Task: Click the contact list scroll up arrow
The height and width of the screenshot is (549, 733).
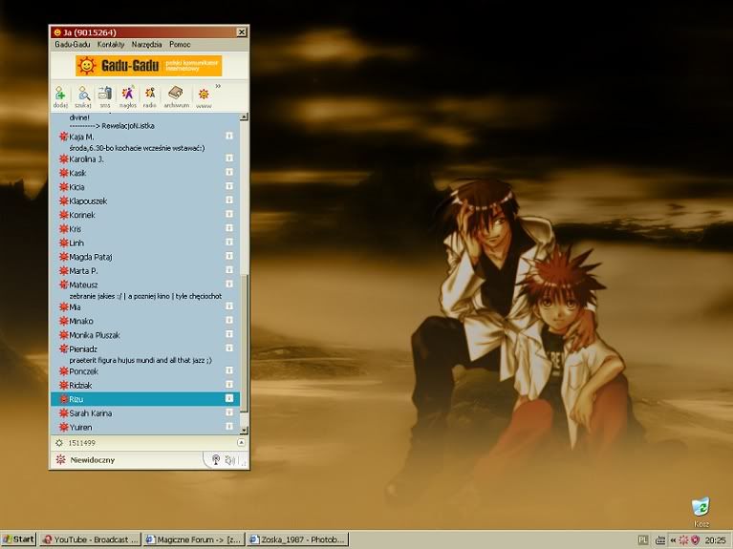Action: [244, 116]
